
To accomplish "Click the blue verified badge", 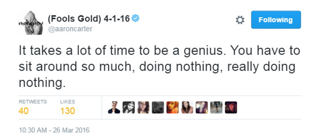I will pos(136,19).
